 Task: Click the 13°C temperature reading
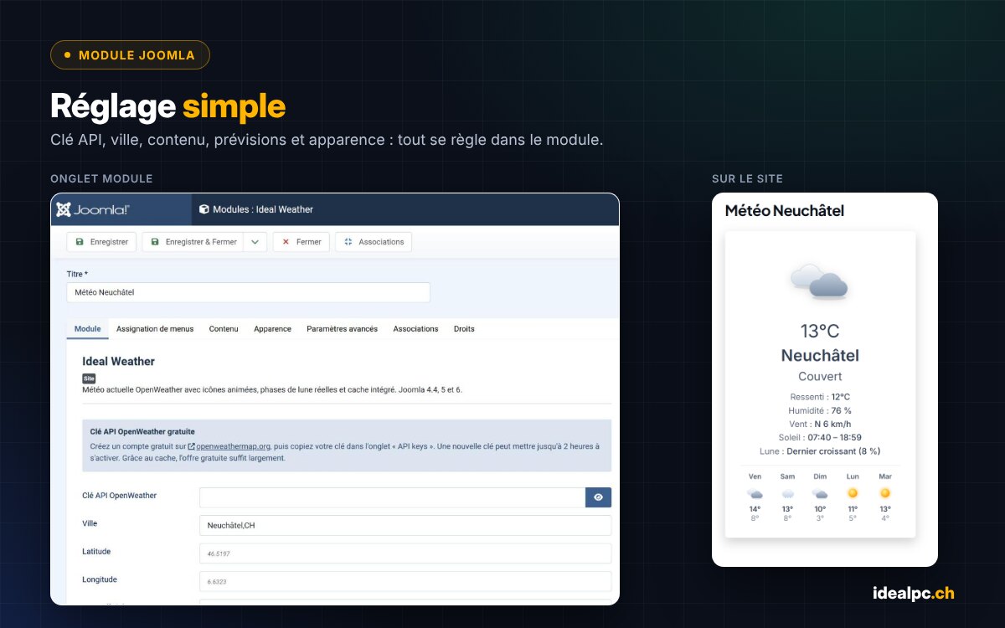(820, 331)
